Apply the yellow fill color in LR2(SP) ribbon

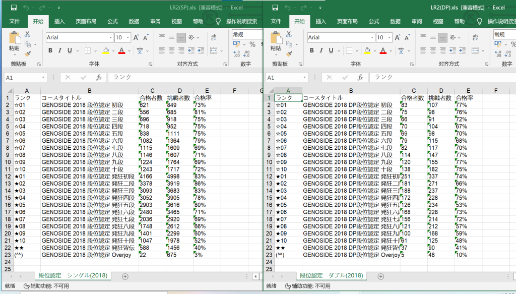tap(106, 51)
